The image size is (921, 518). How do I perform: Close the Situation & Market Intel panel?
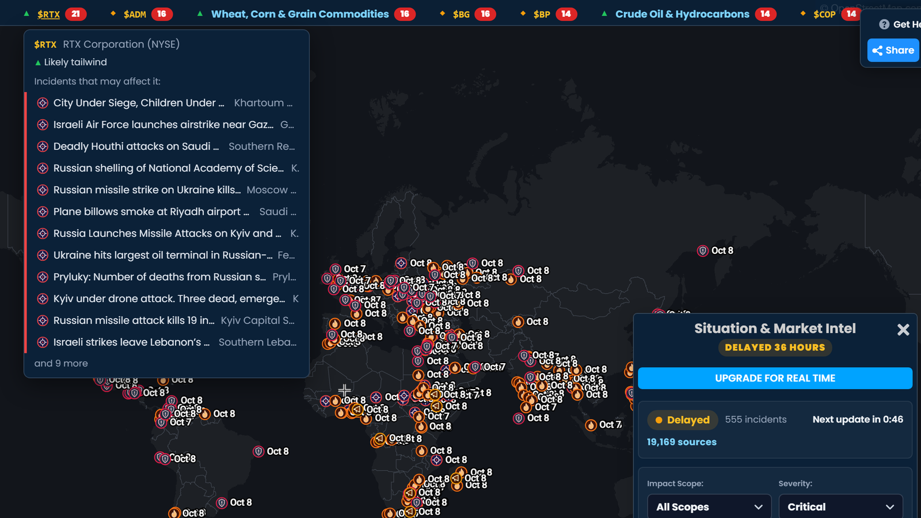(903, 329)
